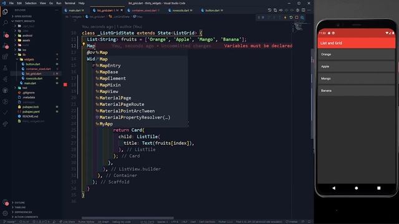Image resolution: width=399 pixels, height=224 pixels.
Task: Open button.dart in the explorer
Action: [33, 64]
